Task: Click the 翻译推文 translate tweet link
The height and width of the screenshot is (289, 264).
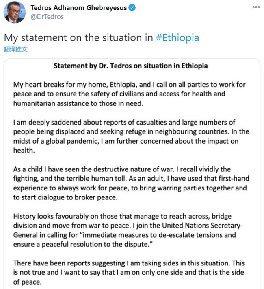Action: tap(15, 49)
